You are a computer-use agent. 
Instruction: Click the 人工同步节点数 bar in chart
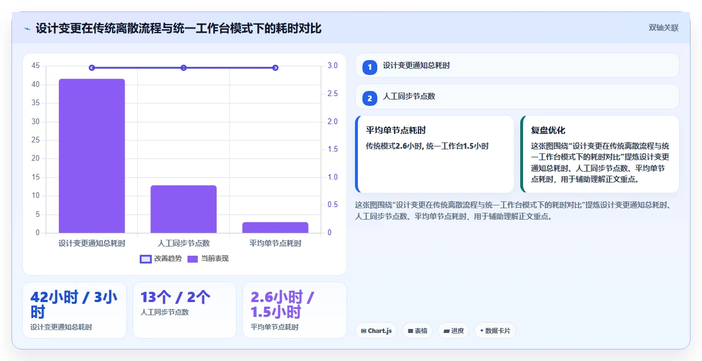[x=184, y=209]
